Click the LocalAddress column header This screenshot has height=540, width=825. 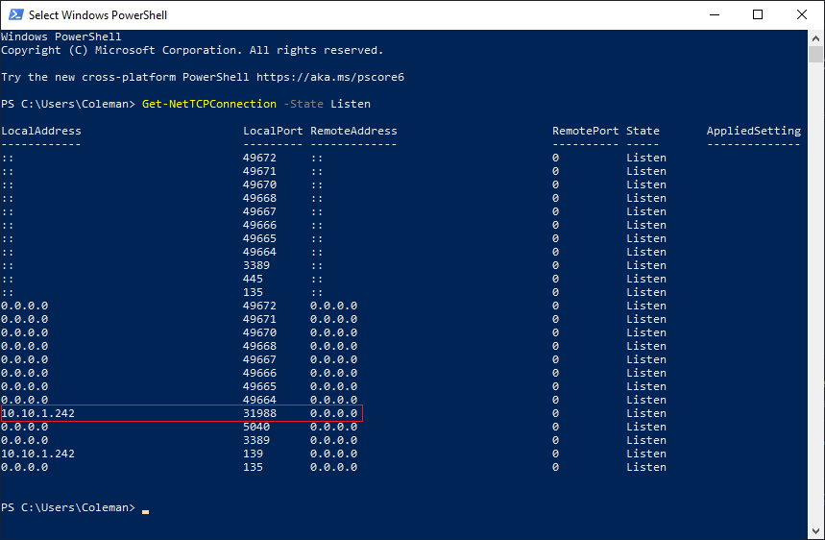(x=41, y=131)
